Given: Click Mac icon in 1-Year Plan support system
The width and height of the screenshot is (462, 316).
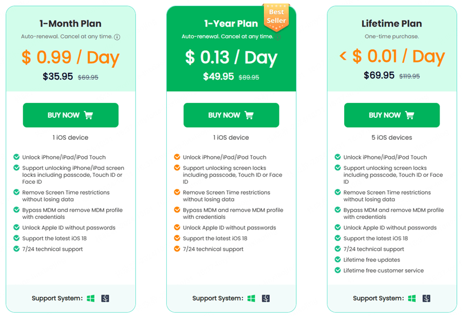Looking at the screenshot, I should (x=266, y=299).
